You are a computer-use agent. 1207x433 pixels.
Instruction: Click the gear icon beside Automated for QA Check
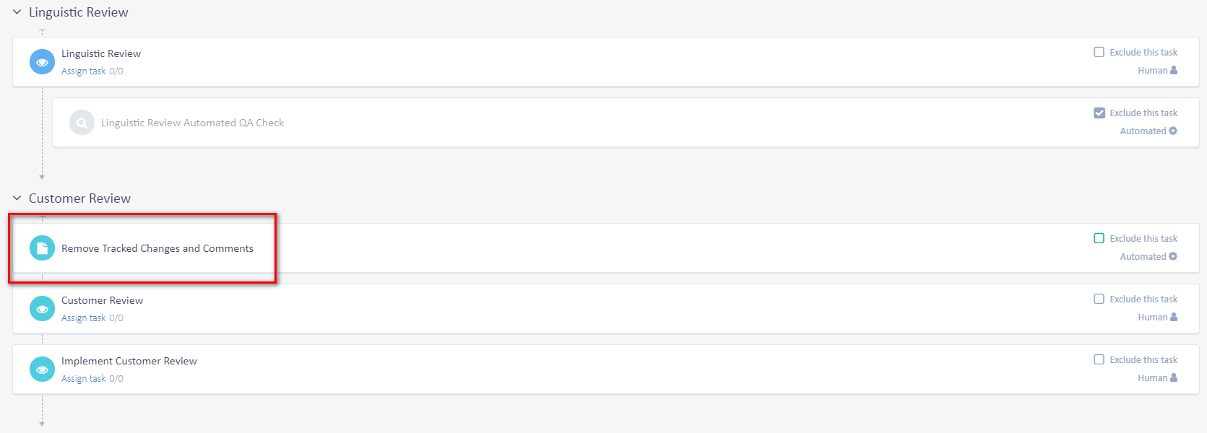coord(1173,131)
